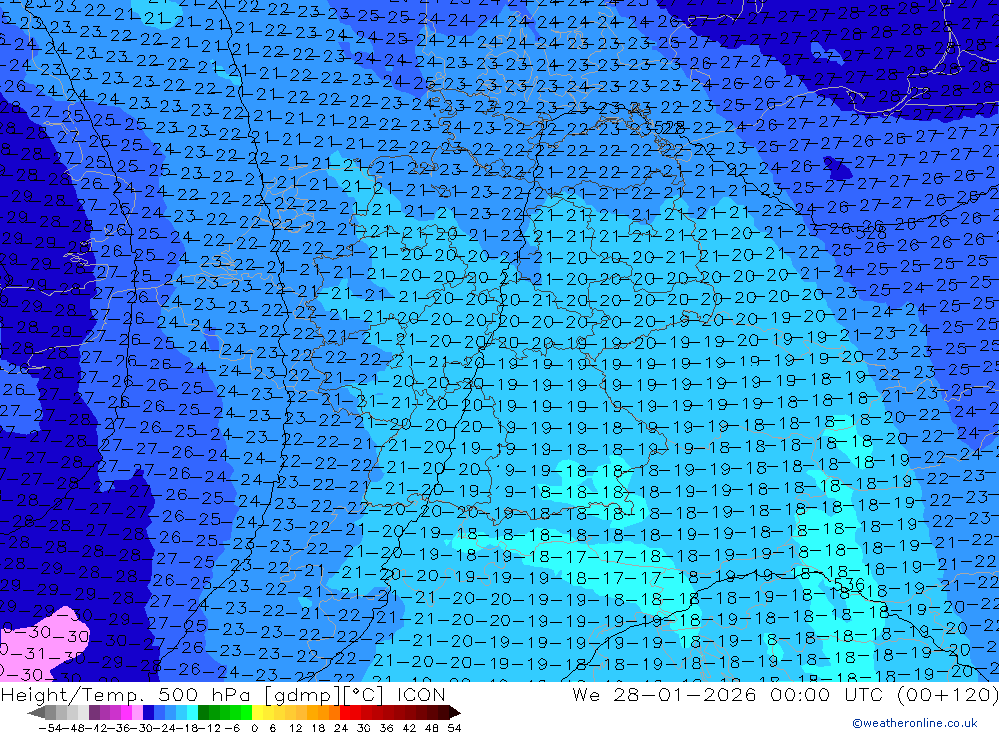Click the "12" legend scale value
The image size is (999, 732).
pos(296,728)
